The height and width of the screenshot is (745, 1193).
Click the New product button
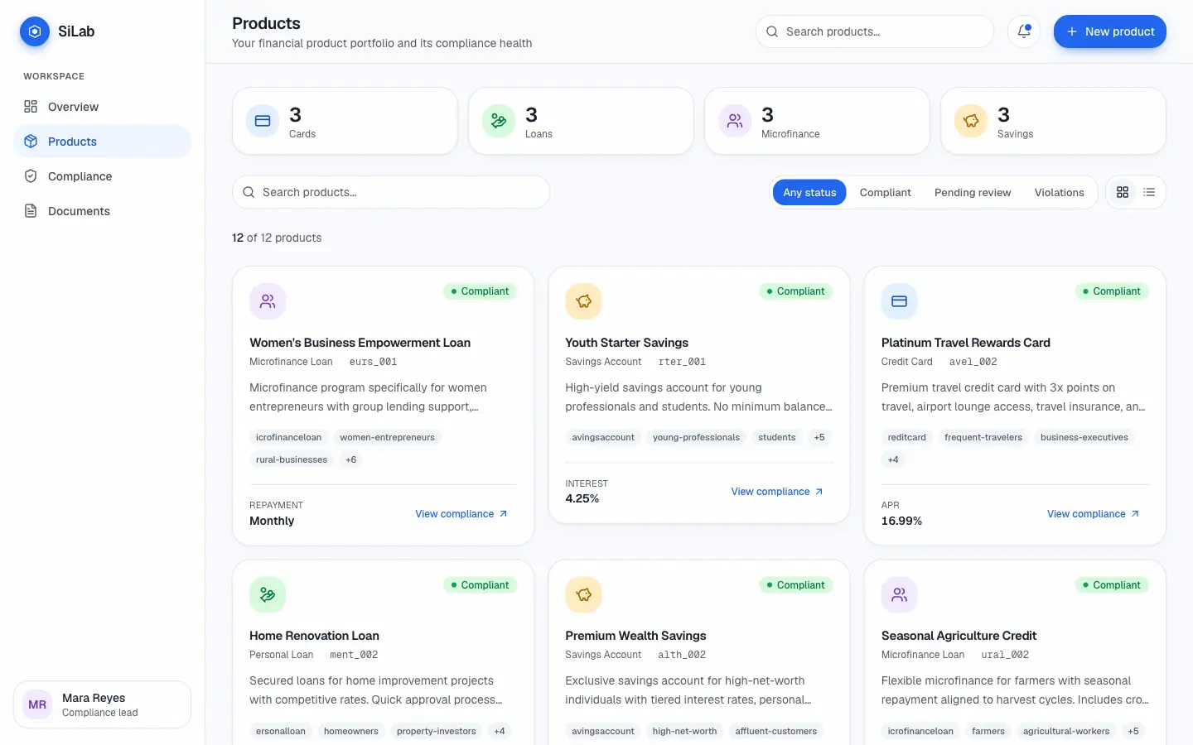[1109, 31]
